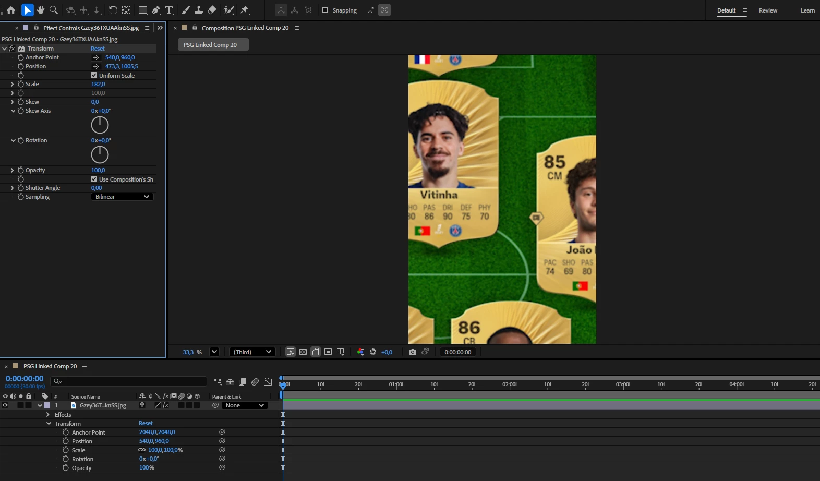Open the Composition panel menu

(x=297, y=28)
